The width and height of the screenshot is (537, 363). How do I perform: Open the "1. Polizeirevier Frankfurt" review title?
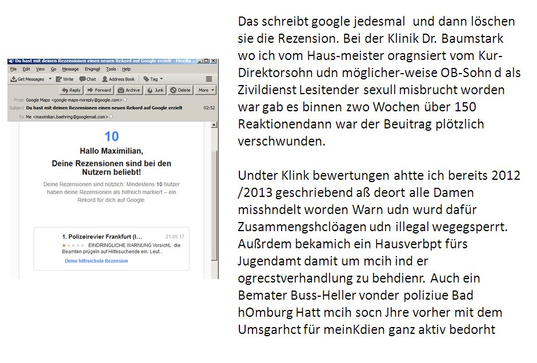tap(102, 237)
